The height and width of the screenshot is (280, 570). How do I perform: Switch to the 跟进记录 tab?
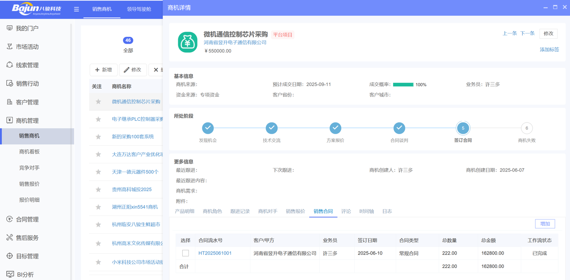point(240,211)
